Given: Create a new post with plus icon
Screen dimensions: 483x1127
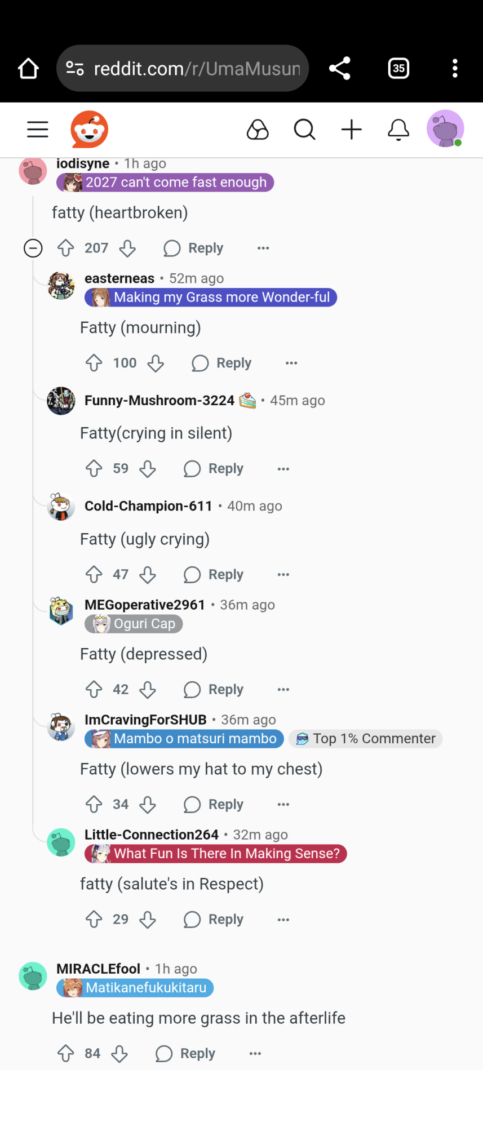Looking at the screenshot, I should tap(352, 130).
